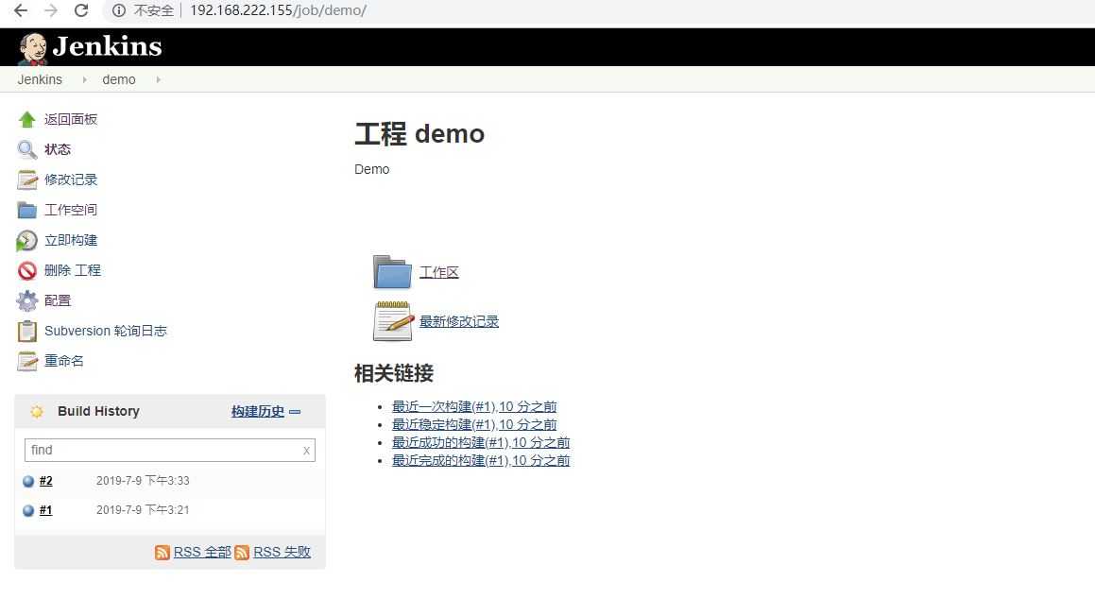This screenshot has height=616, width=1095.
Task: Click the browser back arrow
Action: [x=21, y=10]
